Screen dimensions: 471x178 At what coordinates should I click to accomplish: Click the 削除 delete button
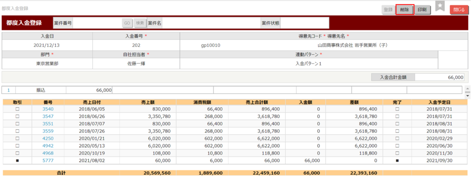pos(405,10)
